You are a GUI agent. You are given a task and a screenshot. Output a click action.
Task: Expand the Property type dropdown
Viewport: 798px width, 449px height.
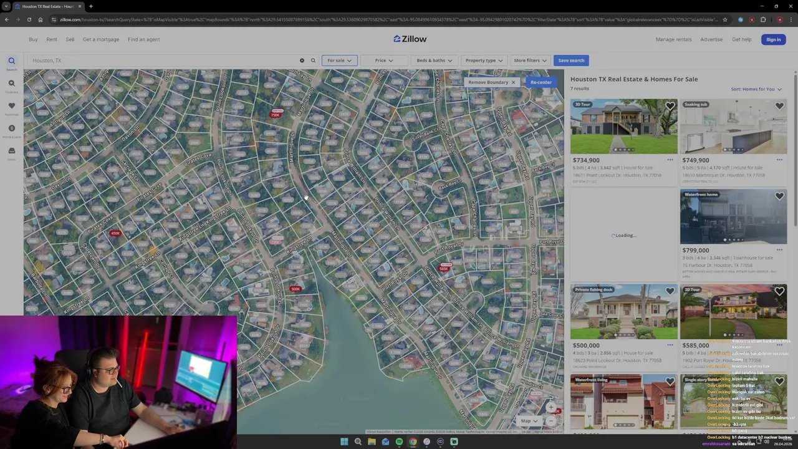click(x=484, y=60)
